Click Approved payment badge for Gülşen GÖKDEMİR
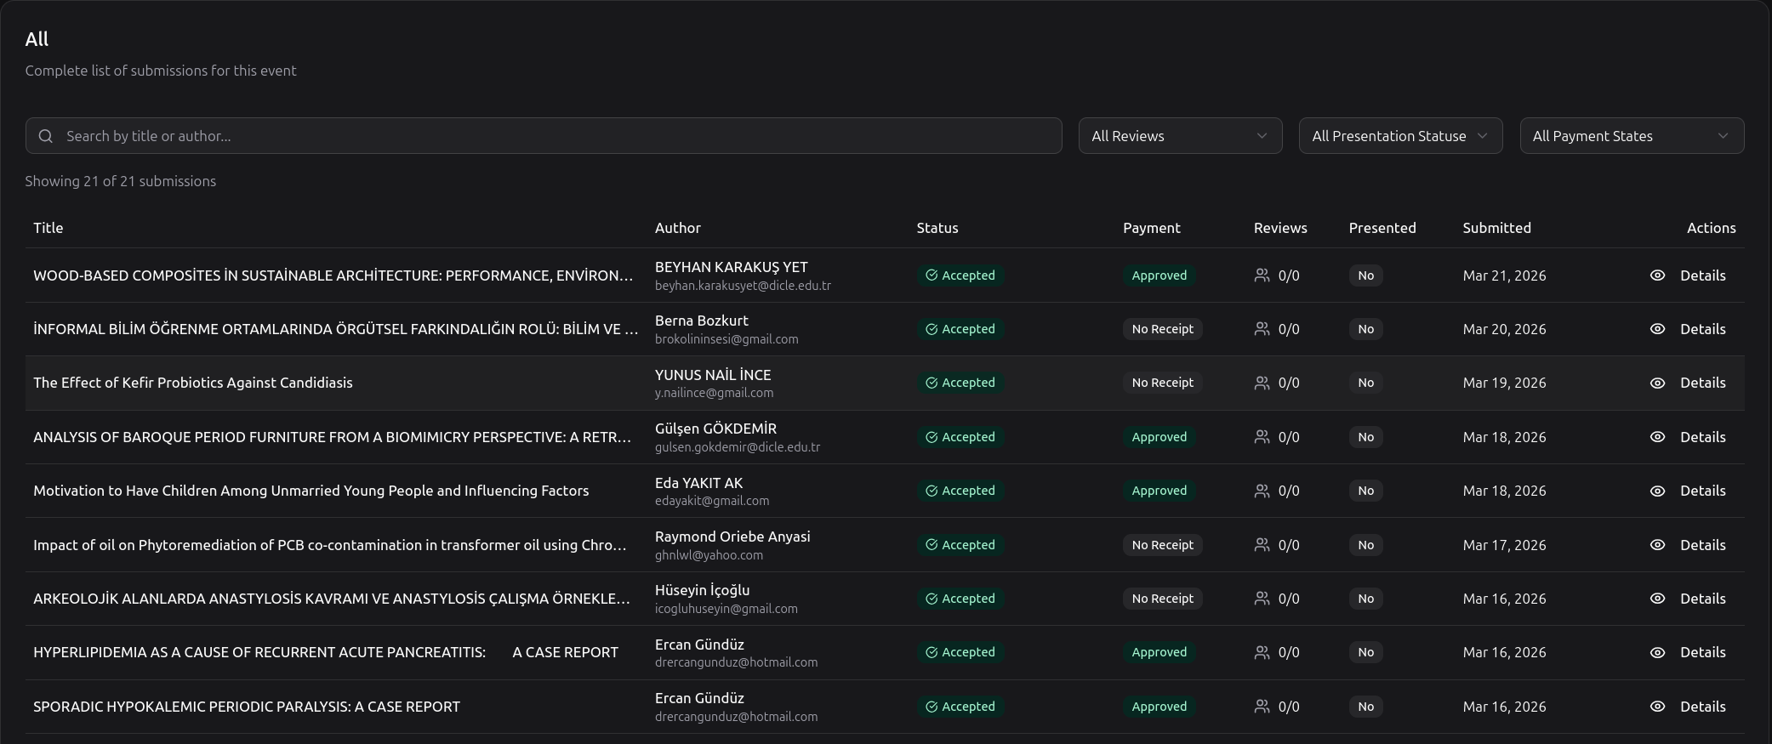Viewport: 1772px width, 744px height. 1159,437
